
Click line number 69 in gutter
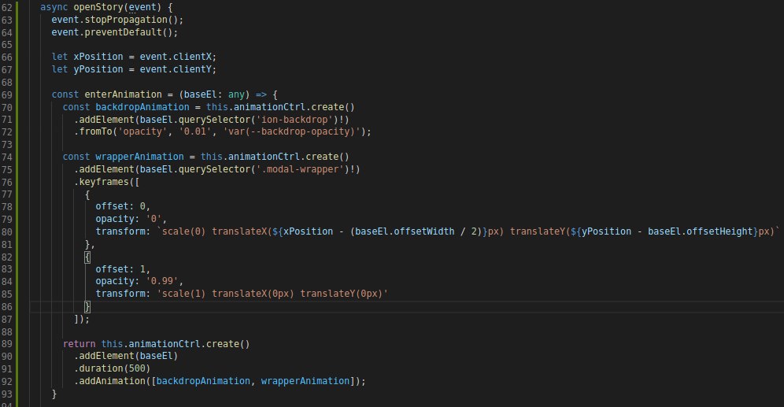click(x=6, y=94)
